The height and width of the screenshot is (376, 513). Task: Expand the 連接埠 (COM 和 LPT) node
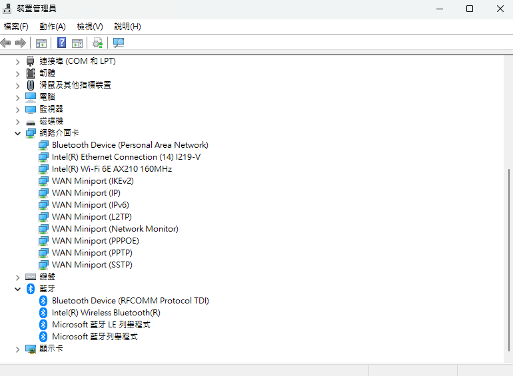tap(18, 62)
